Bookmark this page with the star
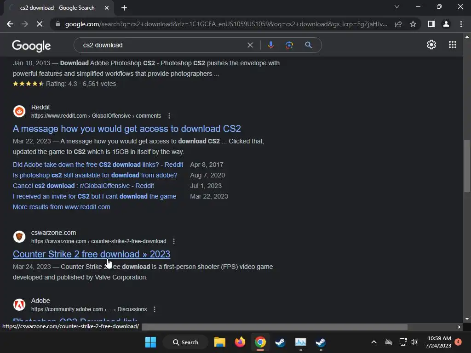Viewport: 471px width, 353px height. [413, 24]
